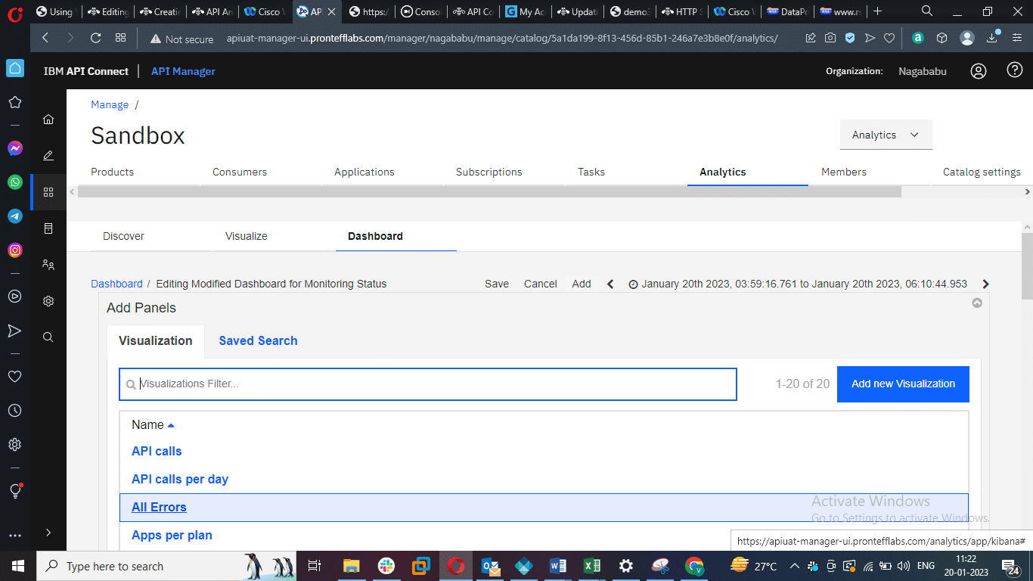The height and width of the screenshot is (581, 1033).
Task: Click the Visualizations Filter input field
Action: pyautogui.click(x=428, y=384)
